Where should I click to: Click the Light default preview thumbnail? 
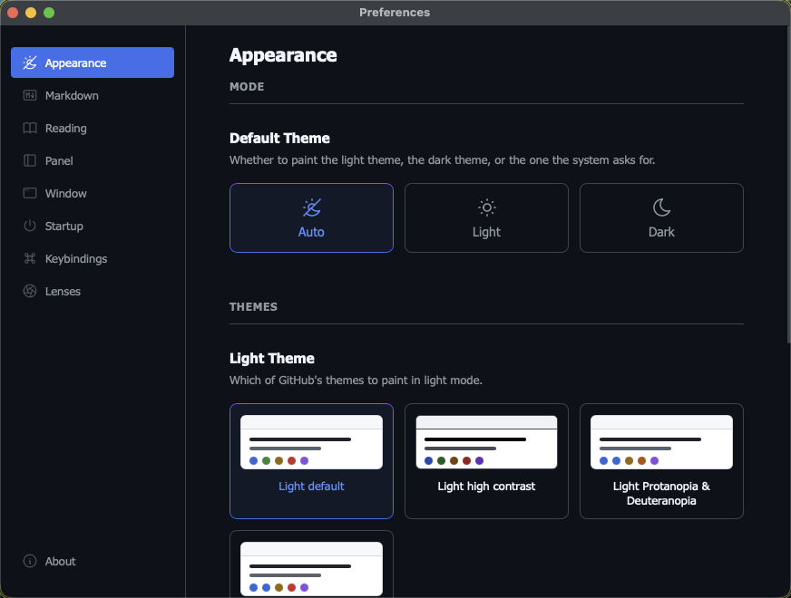coord(311,442)
